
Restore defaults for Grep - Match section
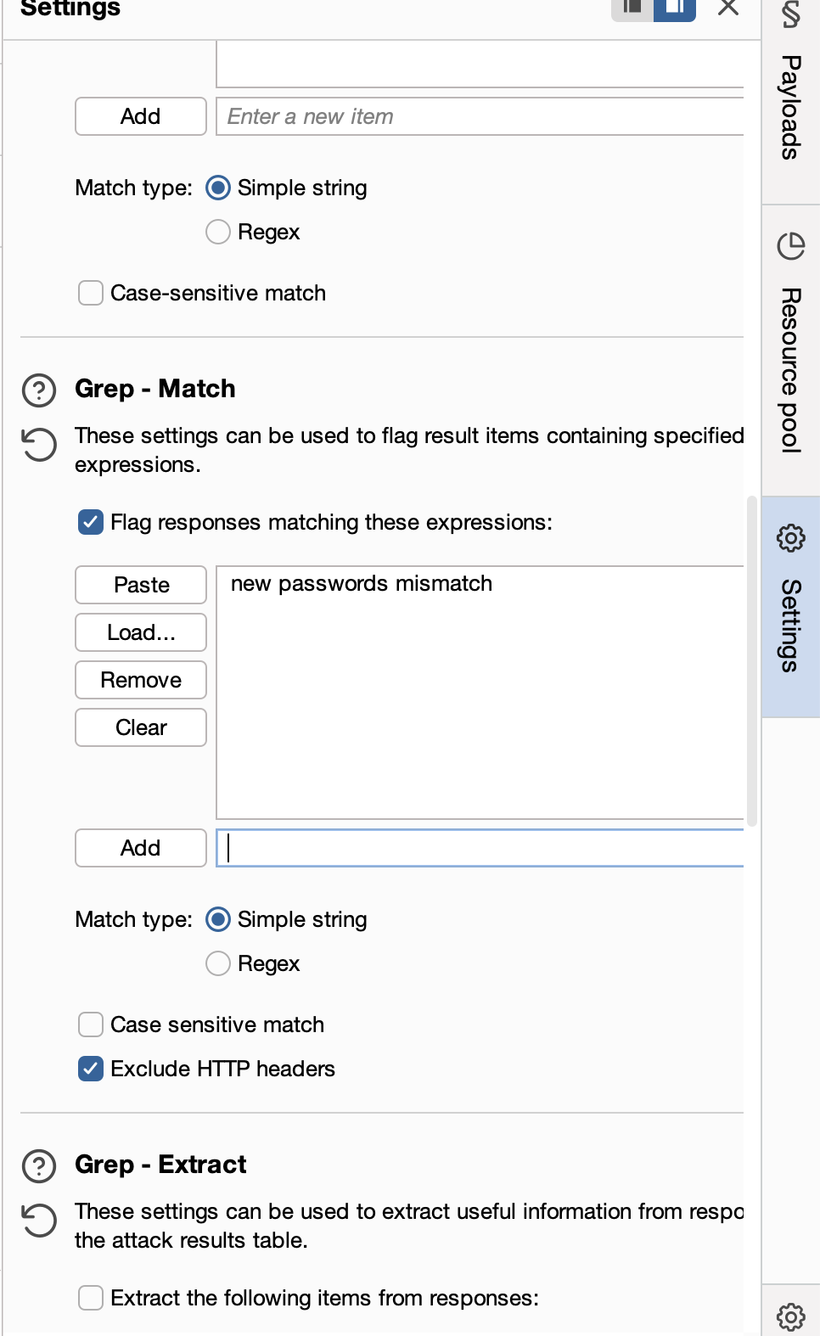point(39,445)
